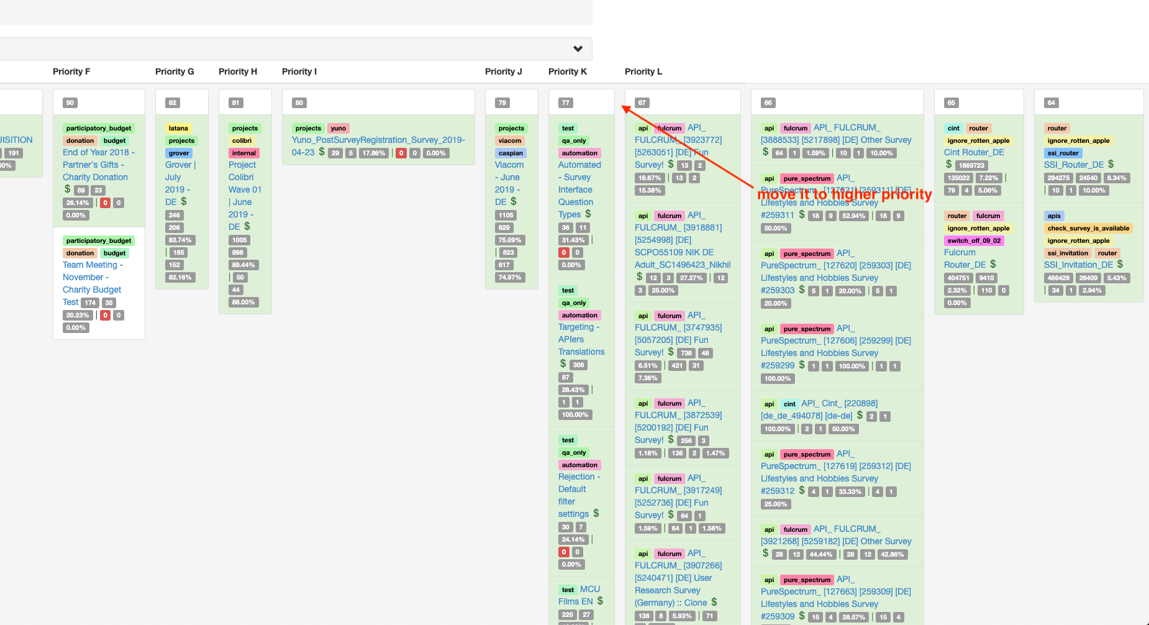The width and height of the screenshot is (1149, 625).
Task: Click the latana tag on the Grover card
Action: pyautogui.click(x=178, y=128)
